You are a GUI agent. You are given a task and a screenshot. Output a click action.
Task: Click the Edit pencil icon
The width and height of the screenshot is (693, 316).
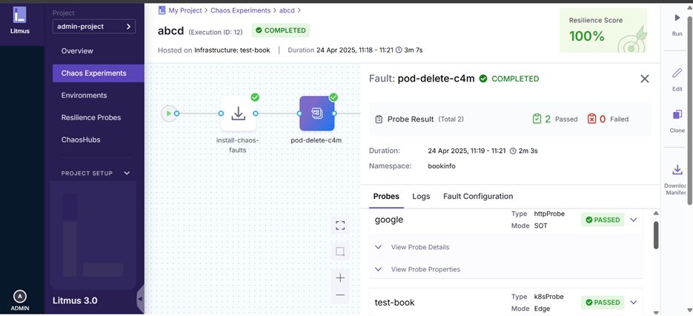pos(677,73)
